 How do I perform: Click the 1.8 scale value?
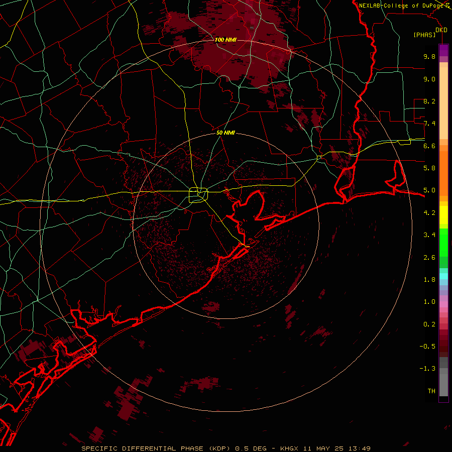429,280
